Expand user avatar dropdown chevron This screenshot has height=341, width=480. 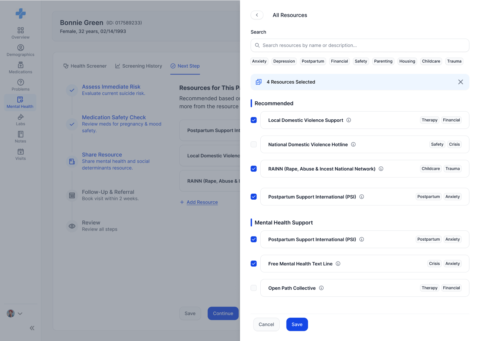20,313
